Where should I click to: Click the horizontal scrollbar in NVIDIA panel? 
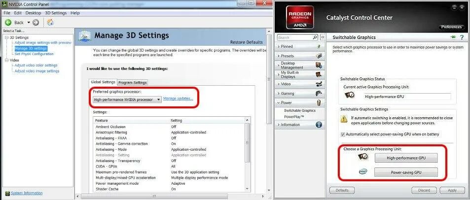pos(154,197)
